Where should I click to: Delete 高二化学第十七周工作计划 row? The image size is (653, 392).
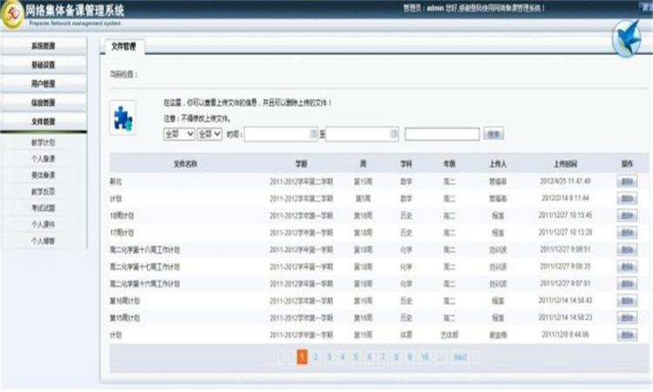pos(627,267)
